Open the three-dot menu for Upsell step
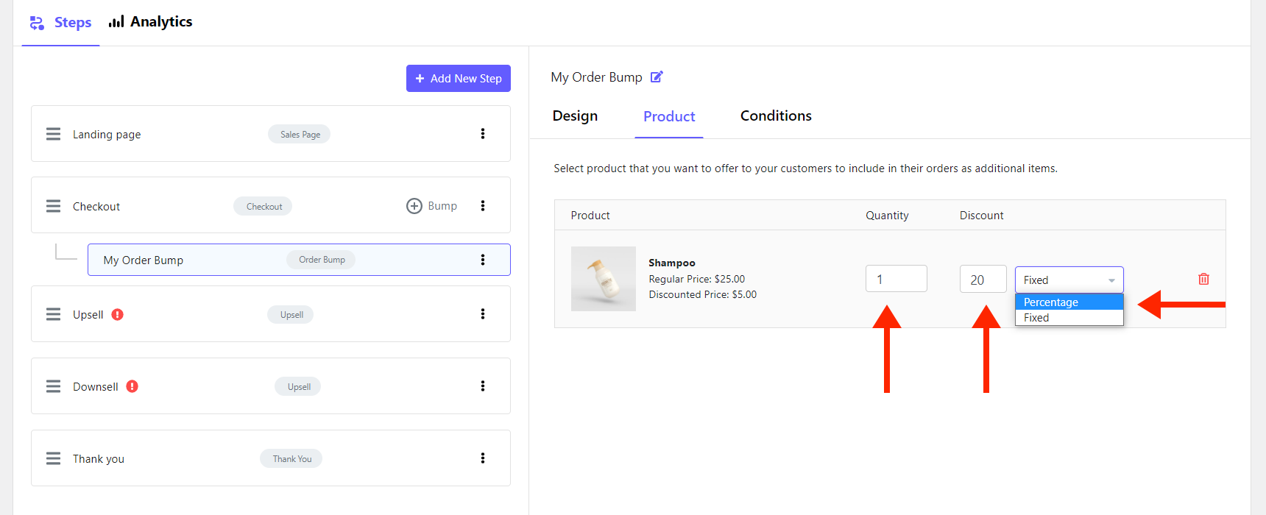 [x=483, y=314]
